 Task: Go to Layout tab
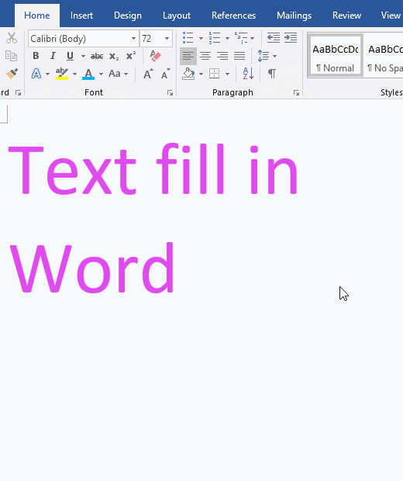[x=177, y=16]
